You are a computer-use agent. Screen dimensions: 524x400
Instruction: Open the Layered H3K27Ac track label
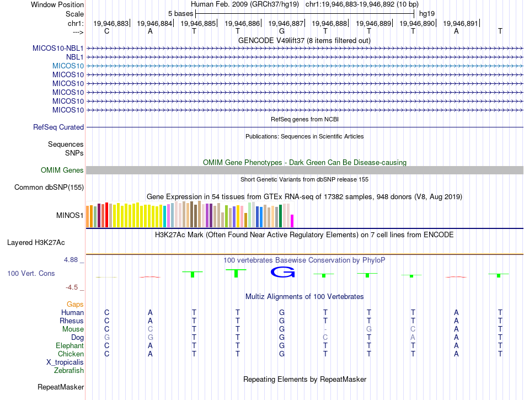point(36,242)
